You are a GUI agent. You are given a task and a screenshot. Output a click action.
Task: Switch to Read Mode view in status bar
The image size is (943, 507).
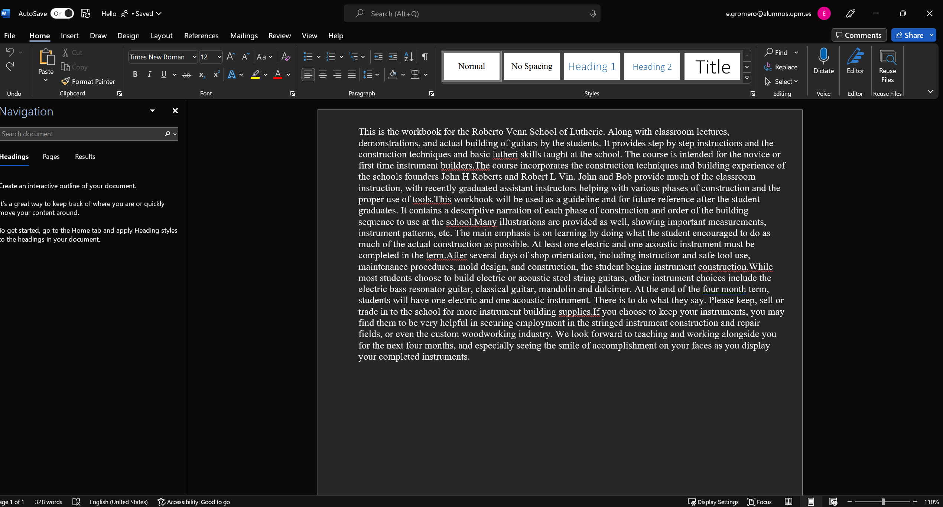tap(788, 501)
